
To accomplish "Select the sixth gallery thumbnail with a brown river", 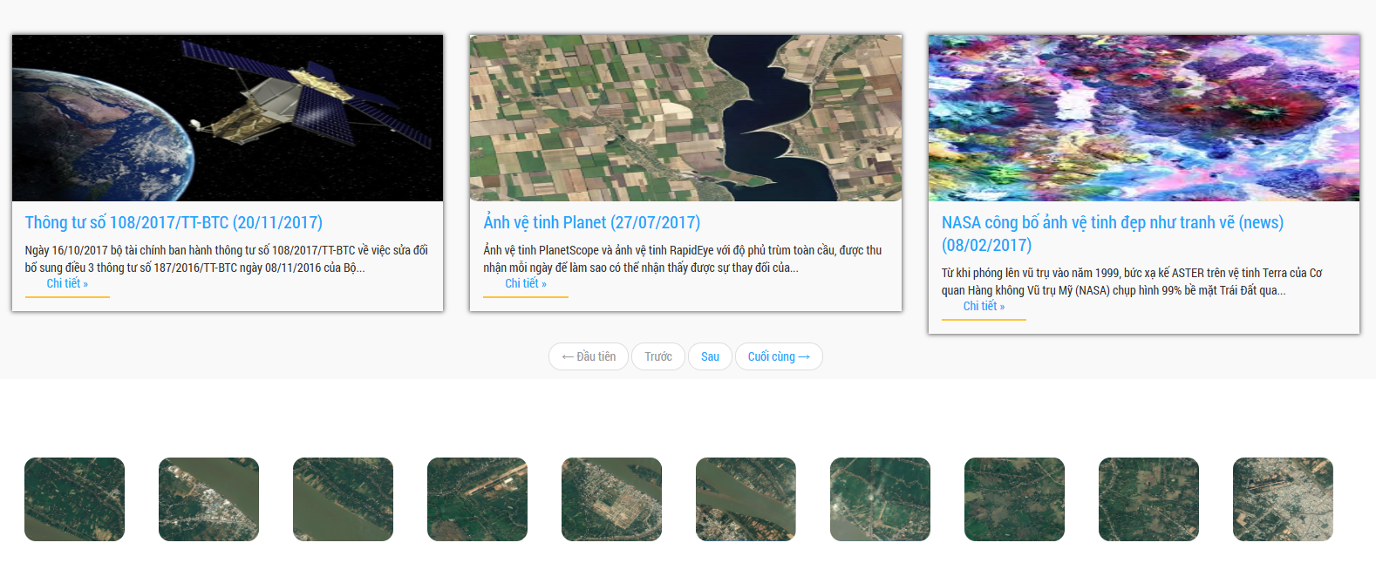I will click(x=746, y=499).
